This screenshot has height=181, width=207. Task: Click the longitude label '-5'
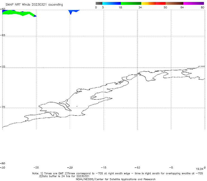[171, 167]
